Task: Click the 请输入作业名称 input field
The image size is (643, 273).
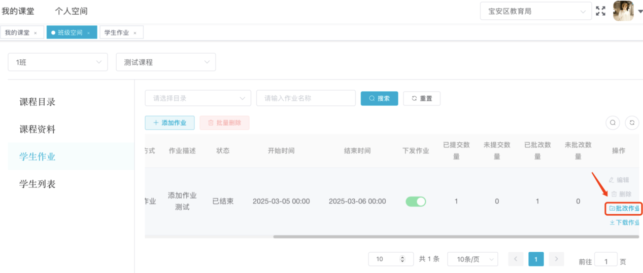Action: click(x=306, y=98)
